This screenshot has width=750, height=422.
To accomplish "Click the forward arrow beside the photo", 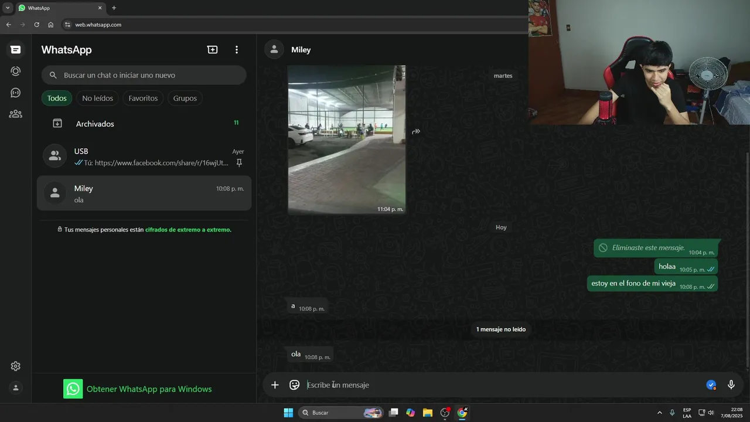I will click(416, 131).
